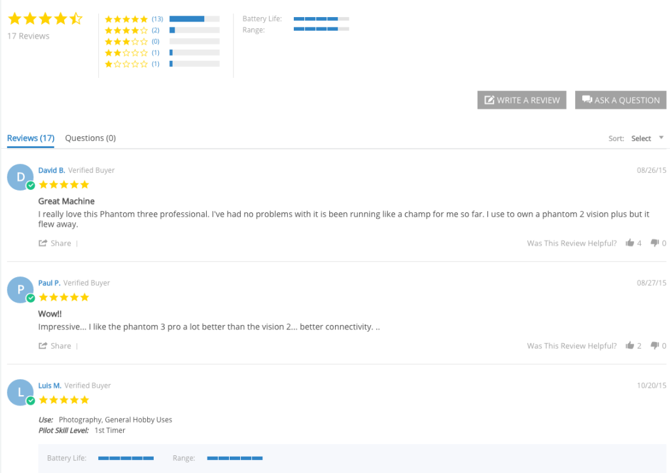Screen dimensions: 670x473
Task: Filter reviews by four-star rating row
Action: click(x=162, y=30)
